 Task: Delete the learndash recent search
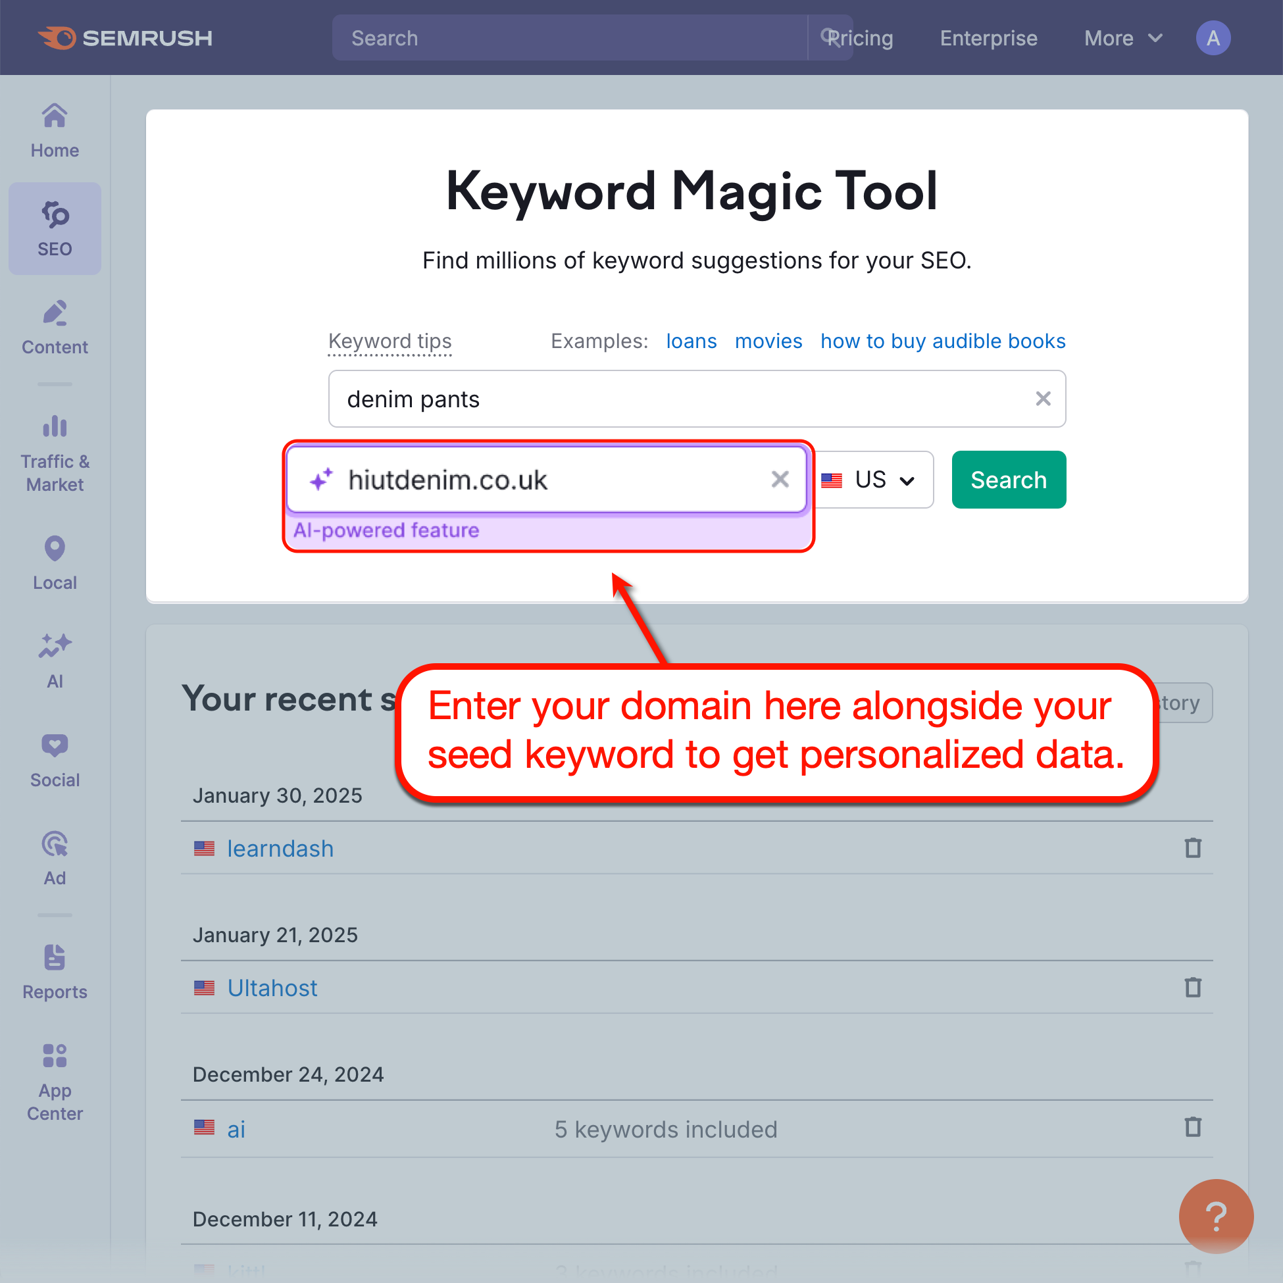1192,848
